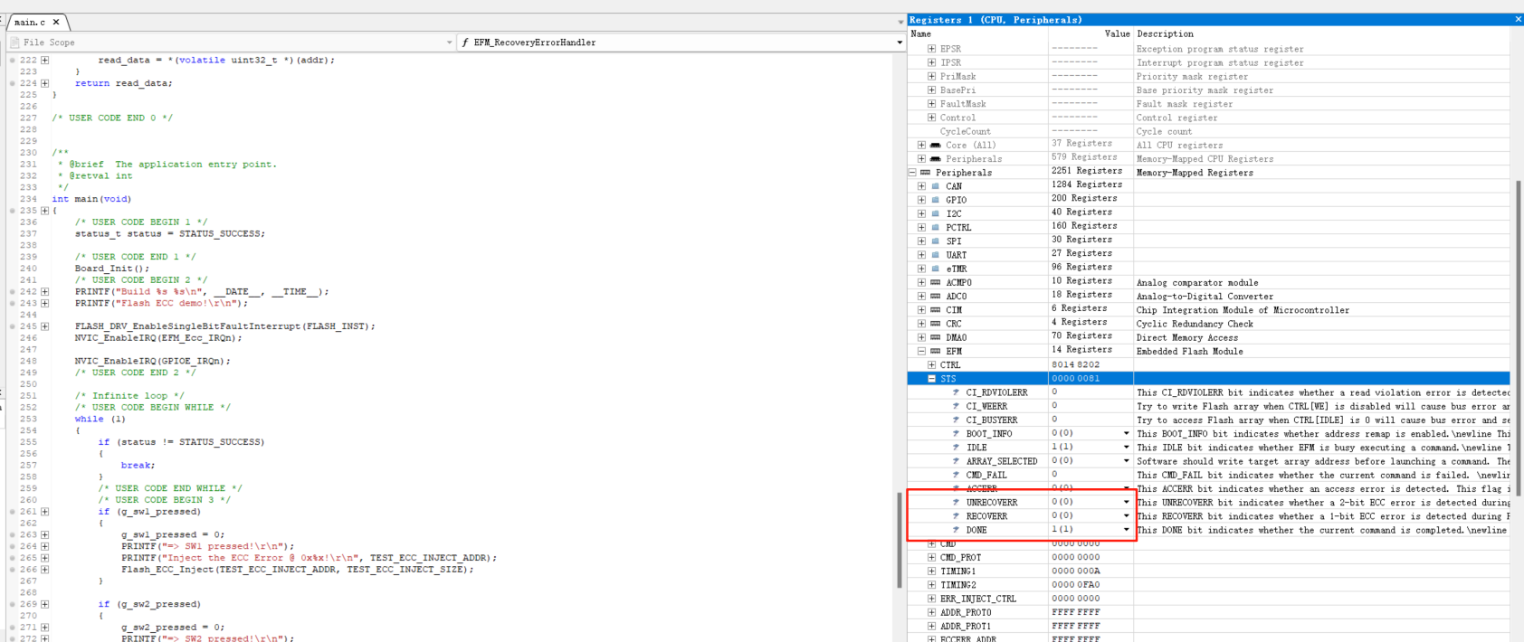1524x642 pixels.
Task: Click the File Scope document icon
Action: [14, 42]
